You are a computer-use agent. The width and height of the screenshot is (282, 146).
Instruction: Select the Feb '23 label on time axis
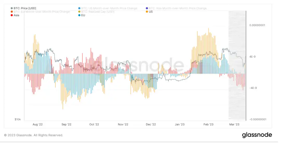pos(208,124)
